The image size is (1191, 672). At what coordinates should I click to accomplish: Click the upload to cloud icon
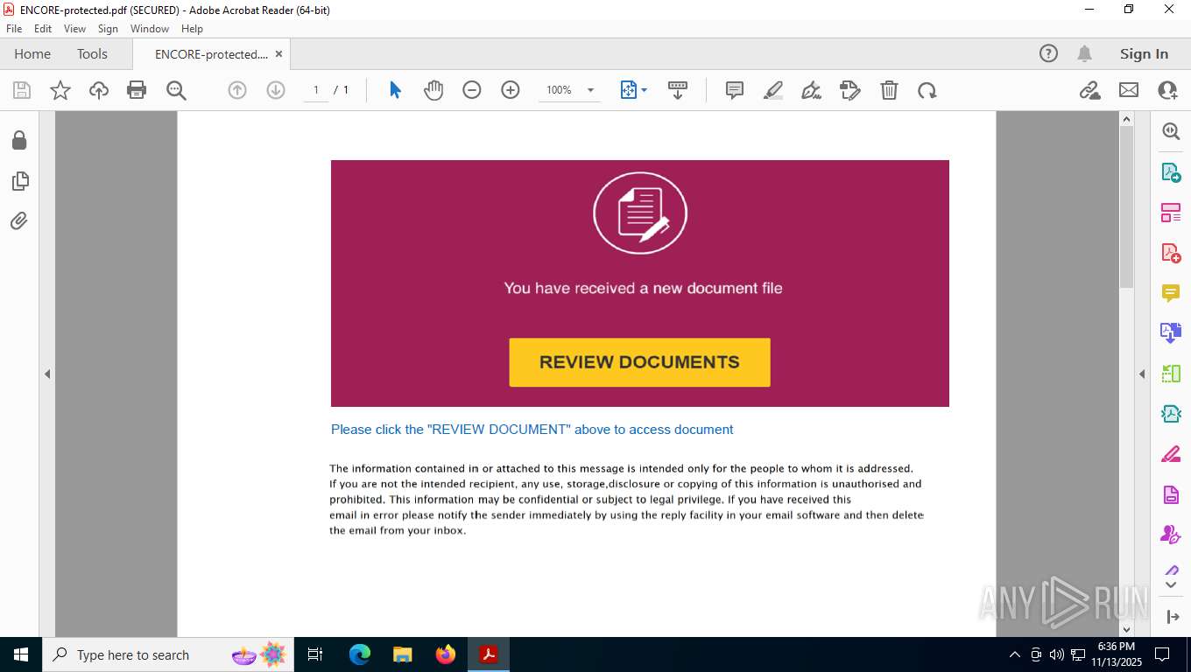[x=99, y=90]
